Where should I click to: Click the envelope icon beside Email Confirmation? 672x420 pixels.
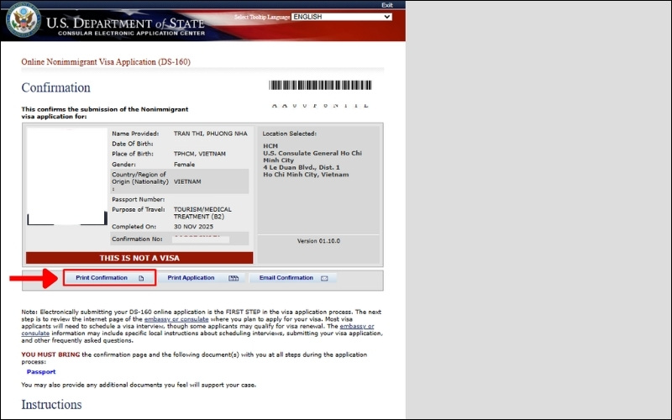pos(324,278)
